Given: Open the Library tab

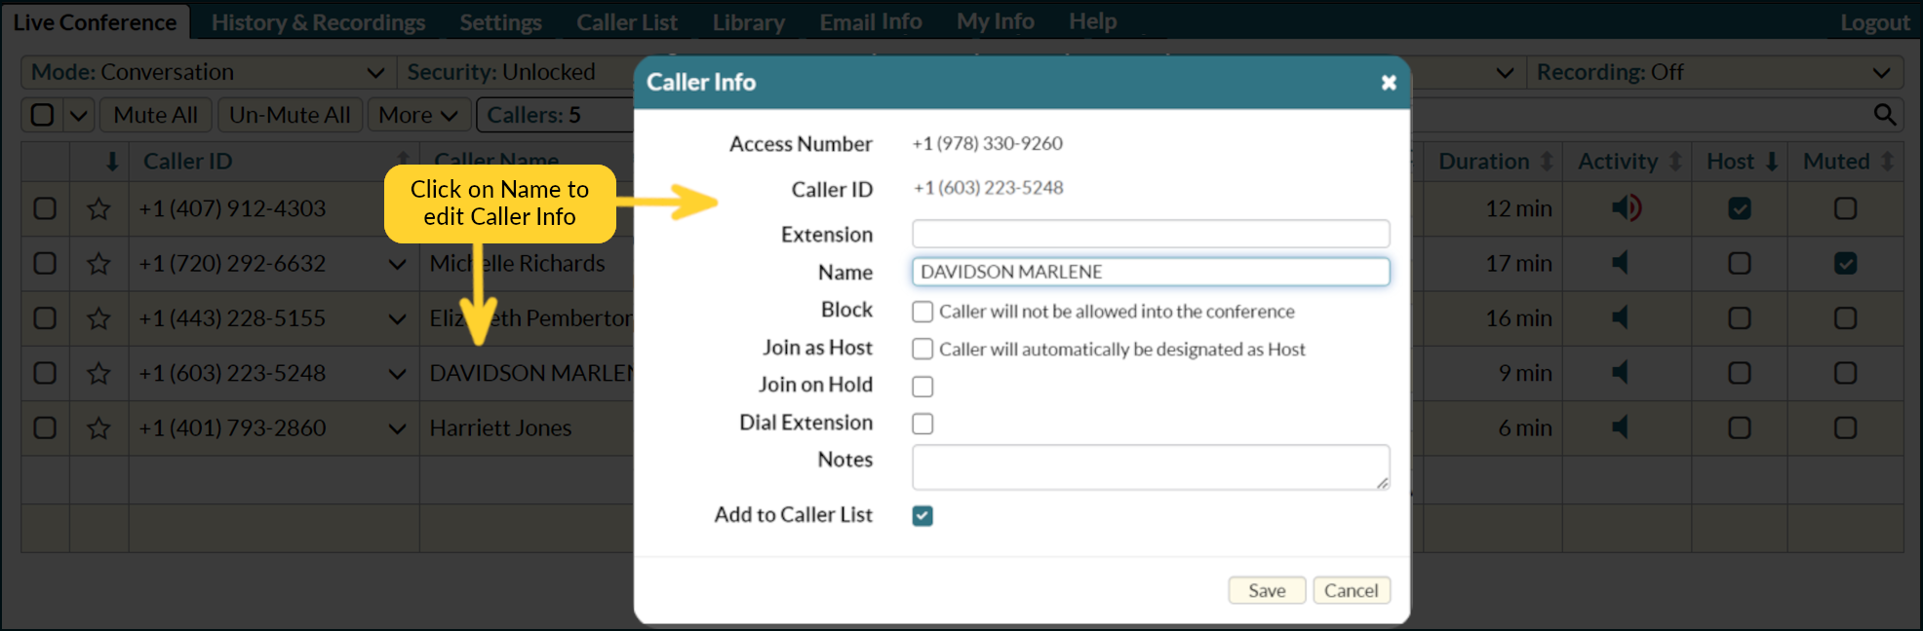Looking at the screenshot, I should click(748, 22).
